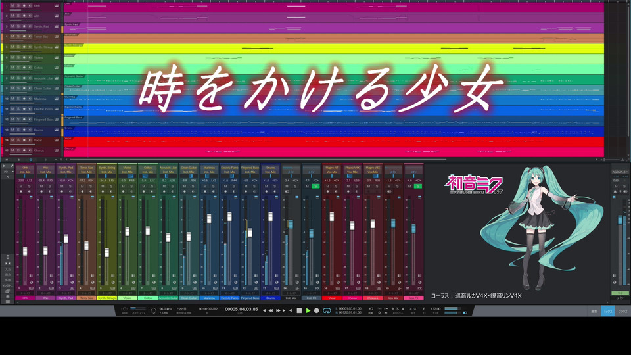Open Tenor Sax channel Inst. Mix output selector
Image resolution: width=631 pixels, height=355 pixels.
[86, 172]
